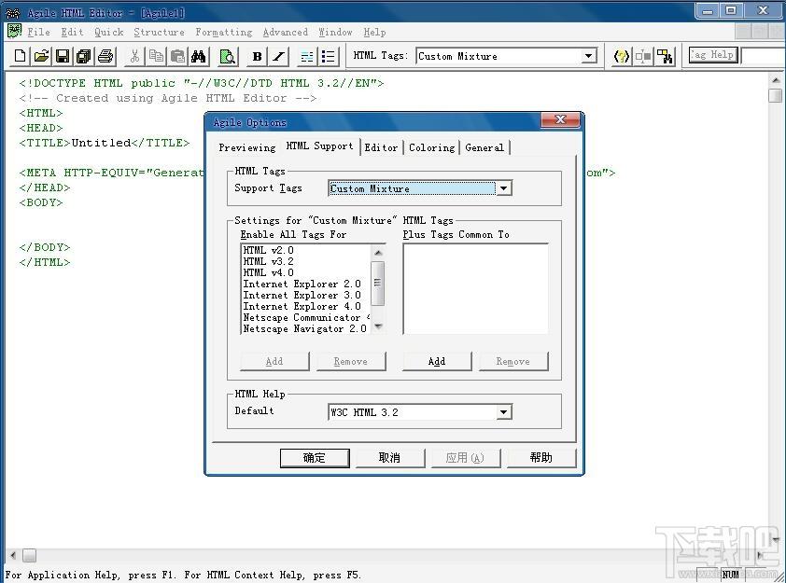The width and height of the screenshot is (786, 583).
Task: Click the editor's horizontal scroll left arrow
Action: [x=13, y=555]
